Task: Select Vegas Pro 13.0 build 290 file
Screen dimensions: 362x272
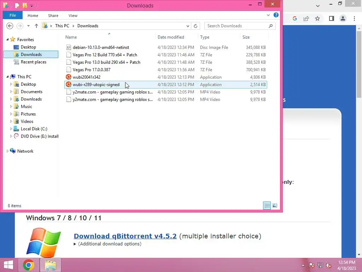Action: [106, 62]
